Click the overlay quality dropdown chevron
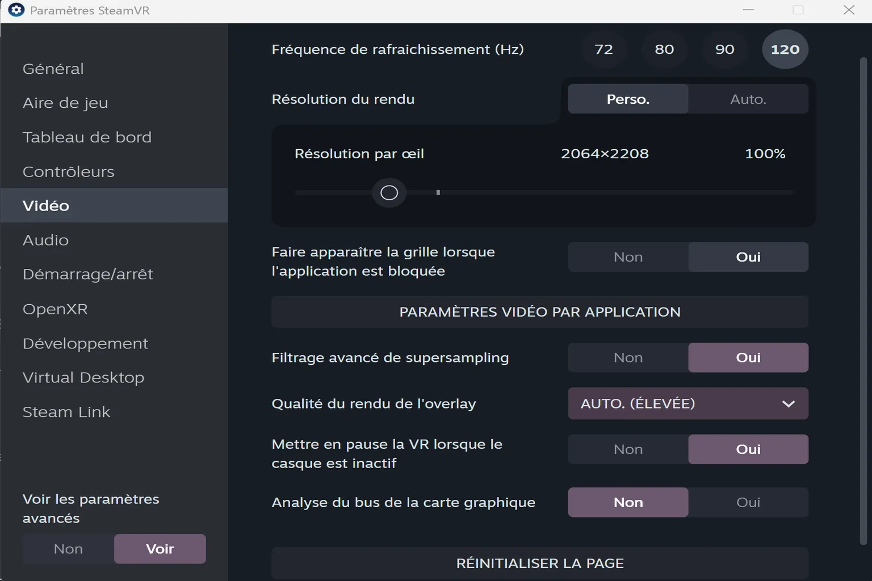Viewport: 872px width, 581px height. [x=788, y=404]
